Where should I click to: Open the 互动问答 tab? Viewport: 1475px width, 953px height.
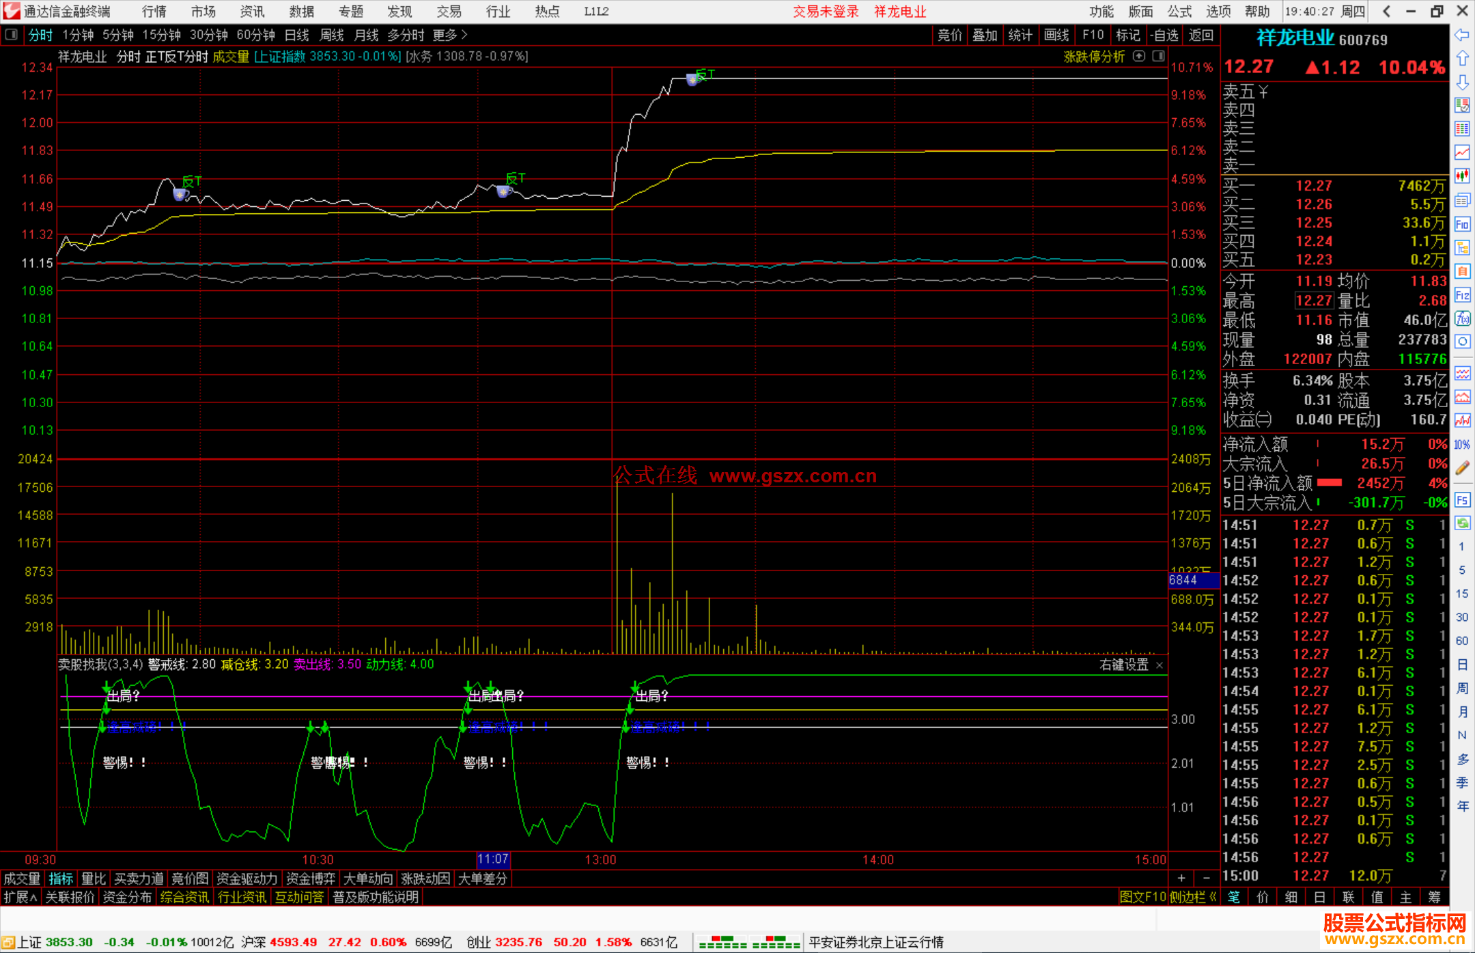pos(300,897)
